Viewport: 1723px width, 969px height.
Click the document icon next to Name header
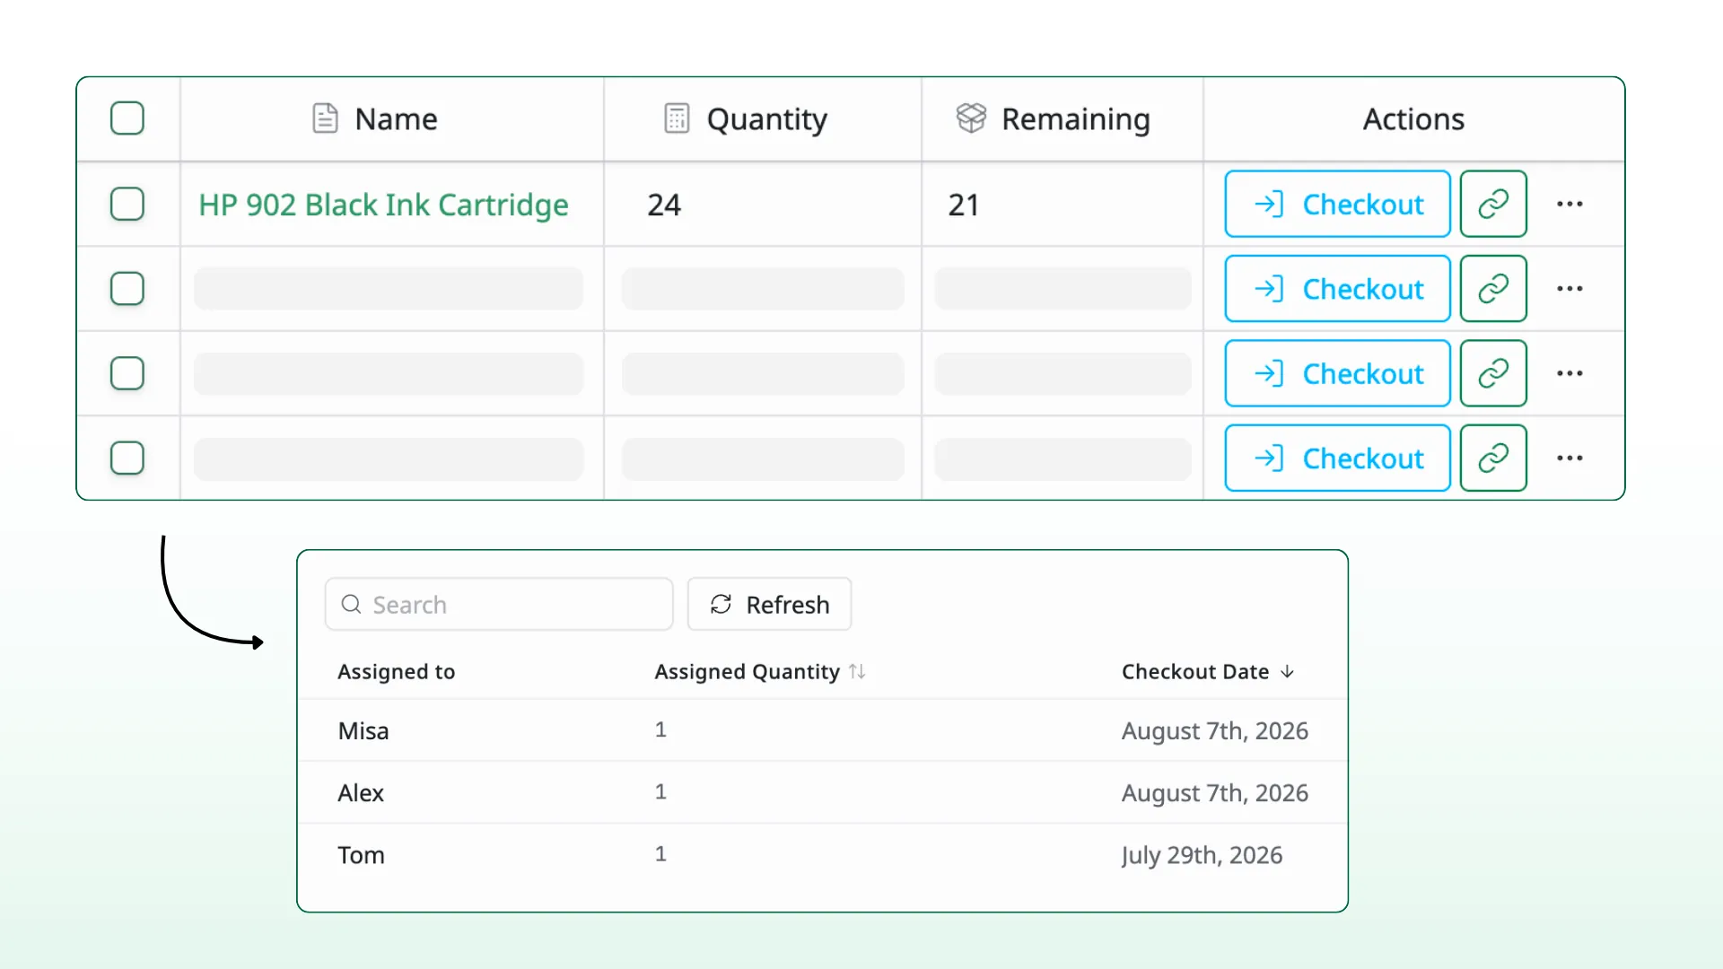coord(325,118)
